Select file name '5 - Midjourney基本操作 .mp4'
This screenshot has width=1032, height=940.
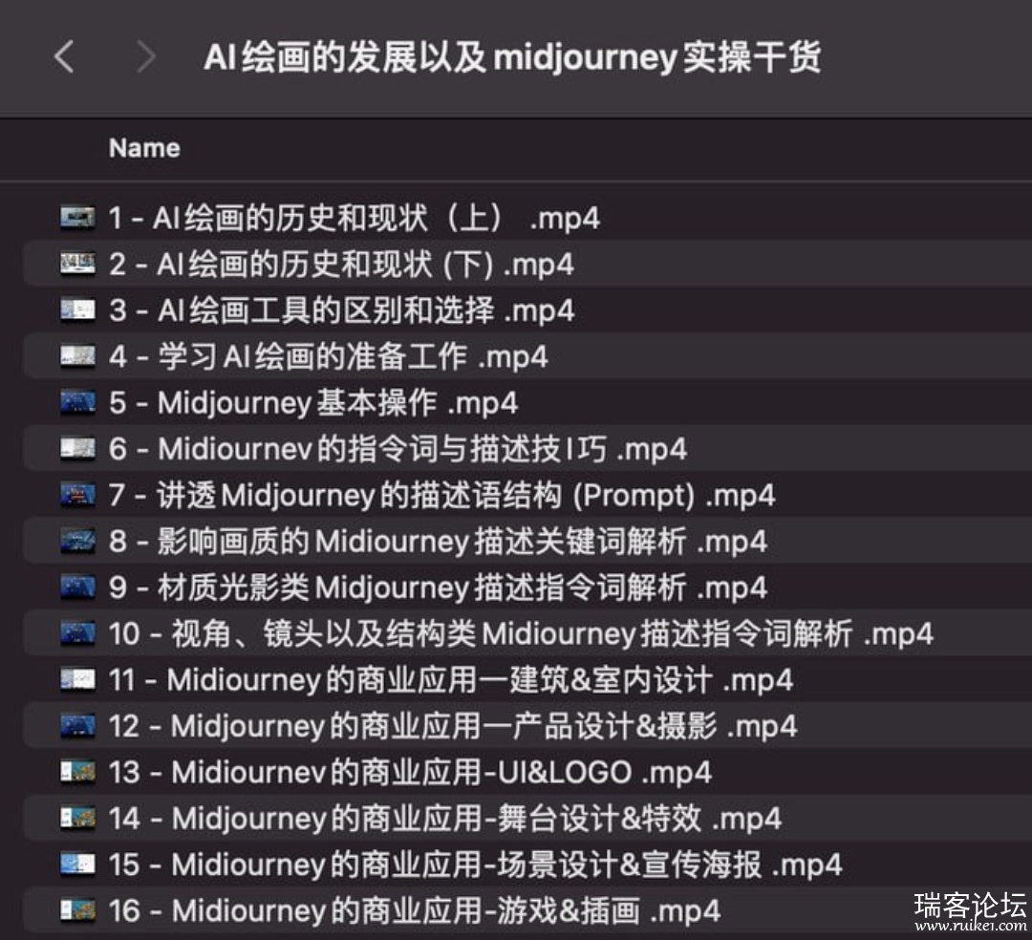pyautogui.click(x=313, y=402)
